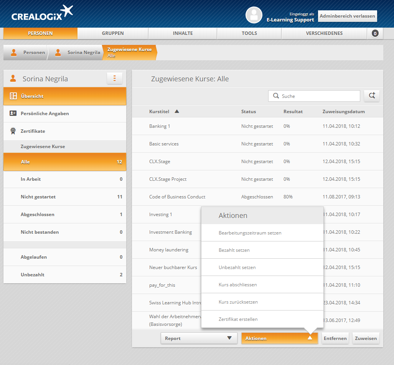
Task: Switch to the Inhalte tab
Action: [183, 33]
